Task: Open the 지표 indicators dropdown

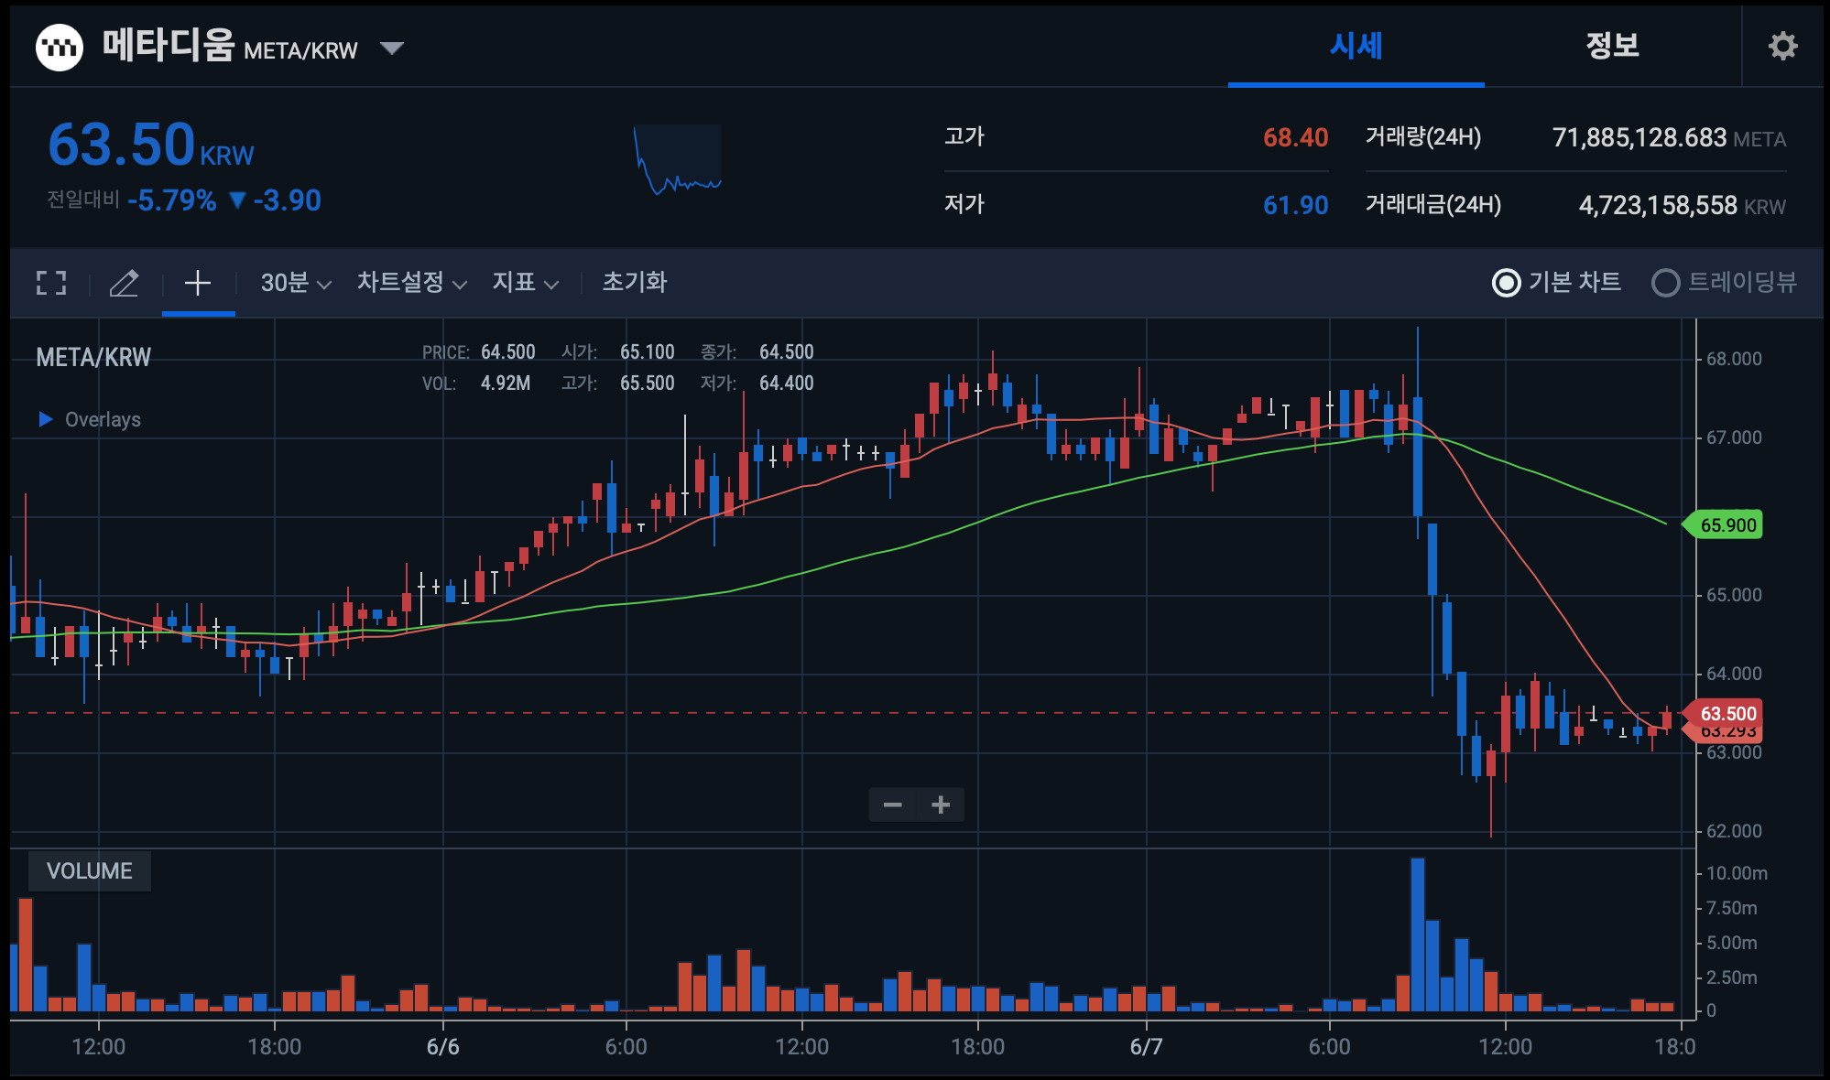Action: click(x=525, y=283)
